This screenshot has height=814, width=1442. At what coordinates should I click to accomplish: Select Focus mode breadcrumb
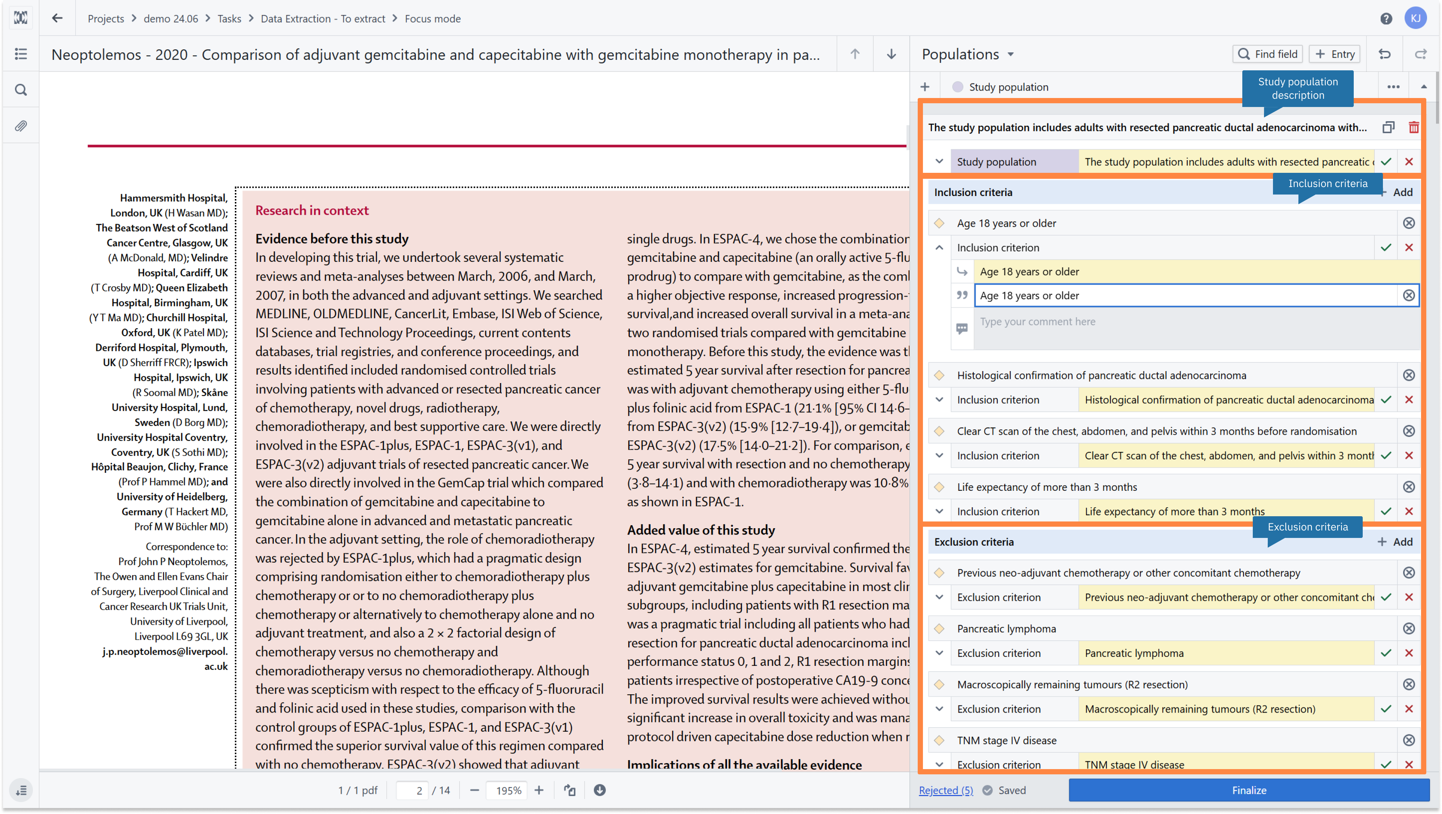[432, 18]
